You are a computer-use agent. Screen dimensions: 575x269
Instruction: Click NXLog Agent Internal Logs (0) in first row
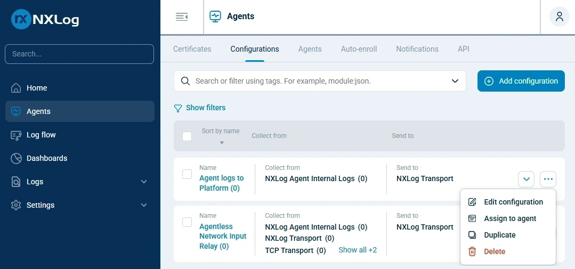tap(316, 179)
